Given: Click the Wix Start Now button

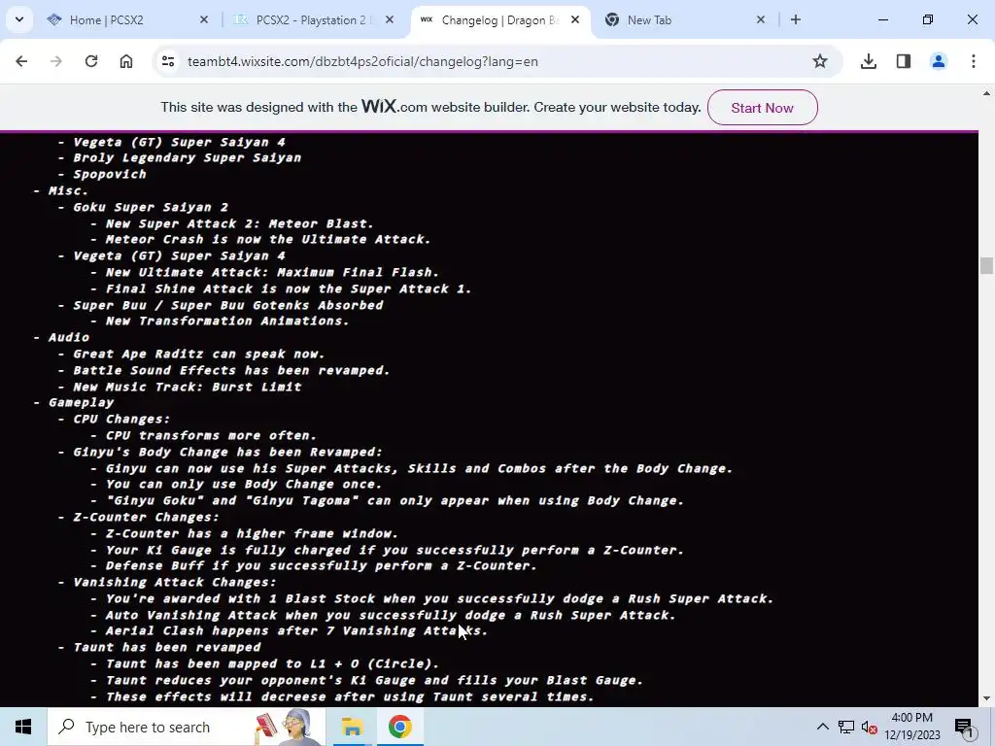Looking at the screenshot, I should click(x=762, y=108).
